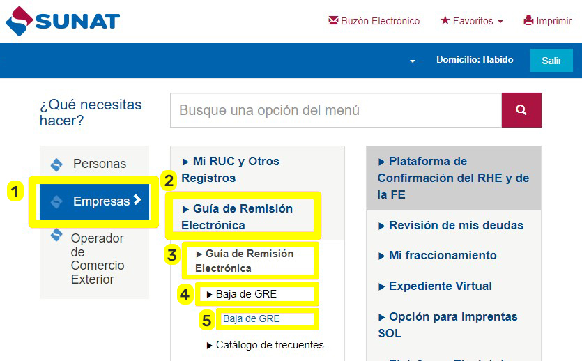
Task: Click the Imprimir printer icon
Action: [528, 20]
